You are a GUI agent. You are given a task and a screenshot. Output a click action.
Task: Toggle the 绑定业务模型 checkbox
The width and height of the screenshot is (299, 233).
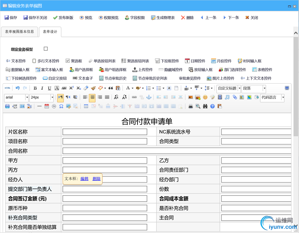point(46,49)
